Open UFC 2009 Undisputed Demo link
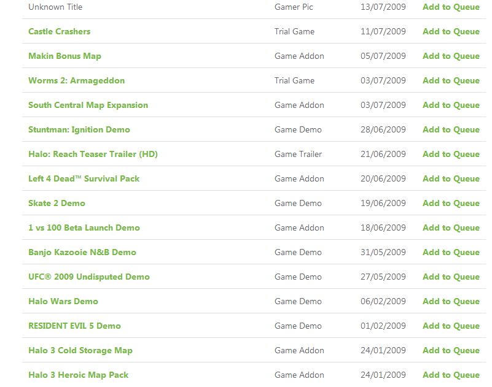This screenshot has width=492, height=387. (x=89, y=277)
